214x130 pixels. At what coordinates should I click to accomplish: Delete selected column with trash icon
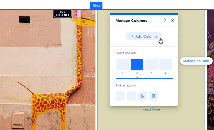[x=153, y=96]
